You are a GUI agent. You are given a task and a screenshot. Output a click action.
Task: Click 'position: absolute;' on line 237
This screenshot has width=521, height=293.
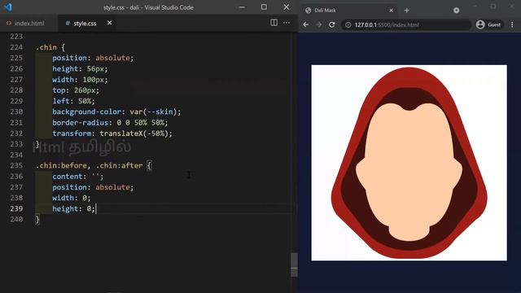[x=93, y=187]
